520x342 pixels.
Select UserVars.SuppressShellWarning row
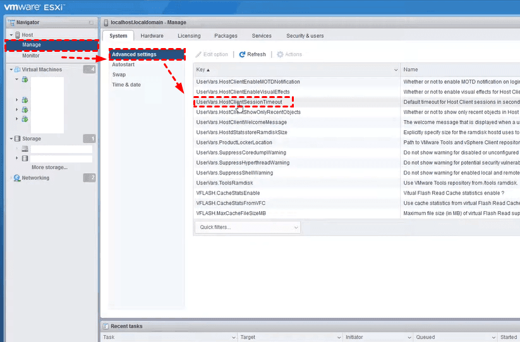click(357, 173)
